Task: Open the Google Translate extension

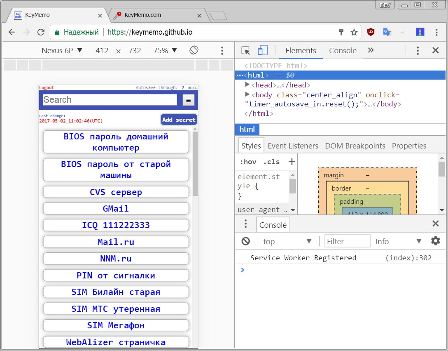Action: (x=387, y=32)
